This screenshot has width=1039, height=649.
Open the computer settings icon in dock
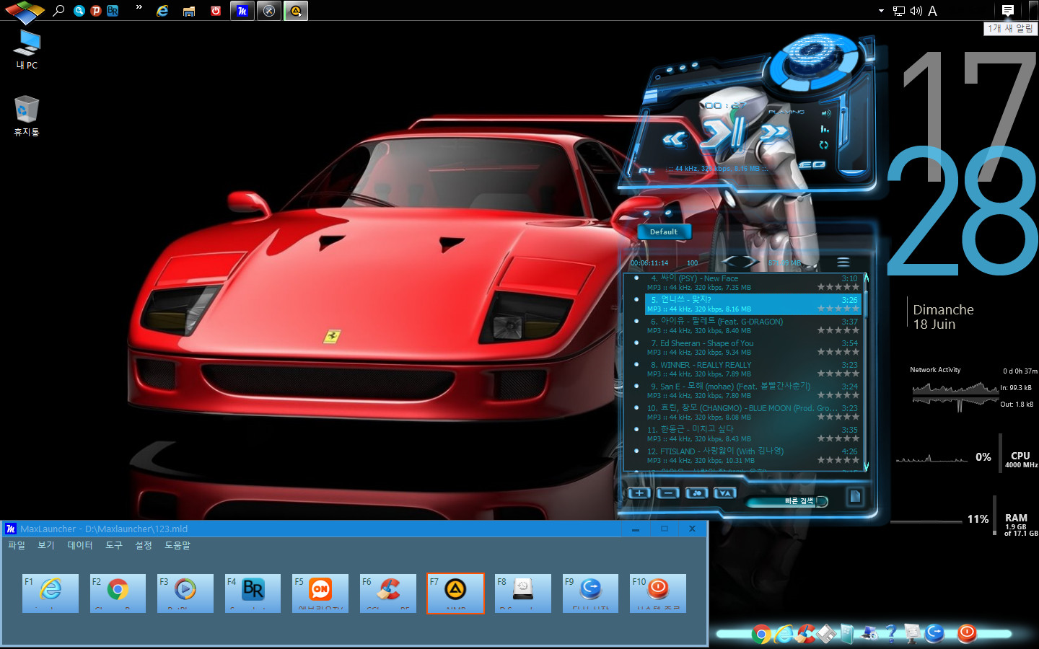870,634
